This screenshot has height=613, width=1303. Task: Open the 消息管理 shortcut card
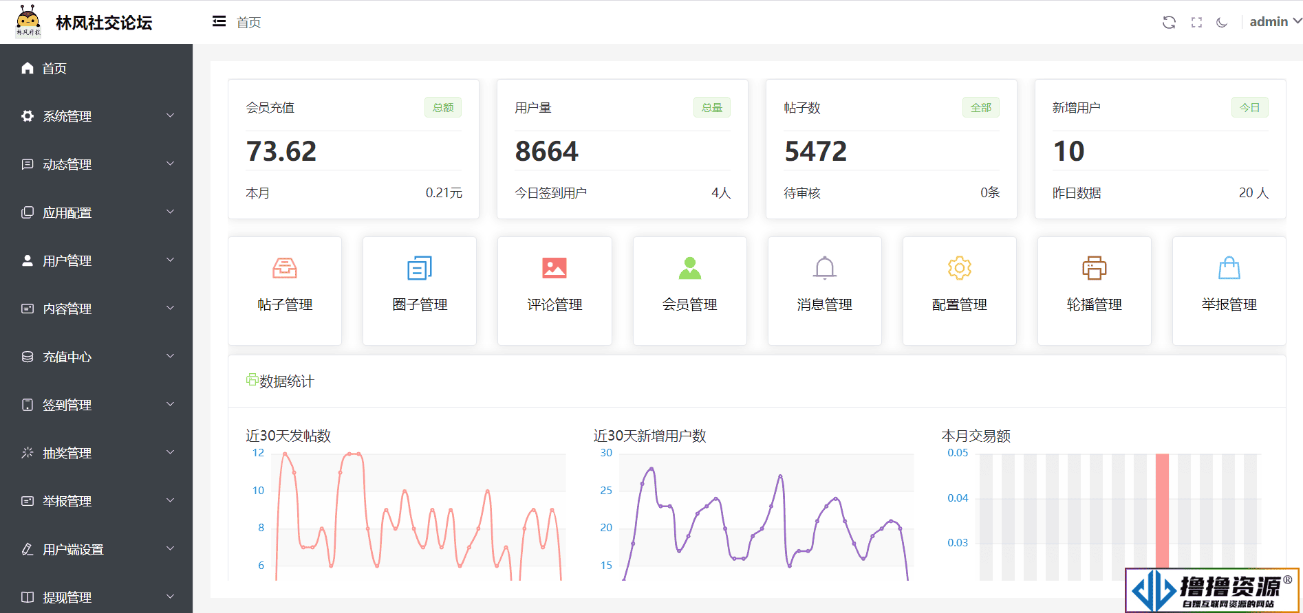[825, 291]
